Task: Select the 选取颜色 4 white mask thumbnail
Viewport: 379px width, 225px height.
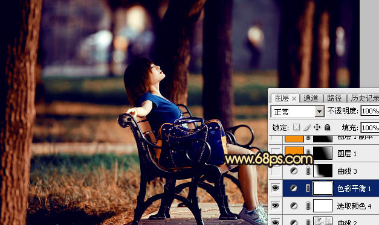Action: click(323, 206)
